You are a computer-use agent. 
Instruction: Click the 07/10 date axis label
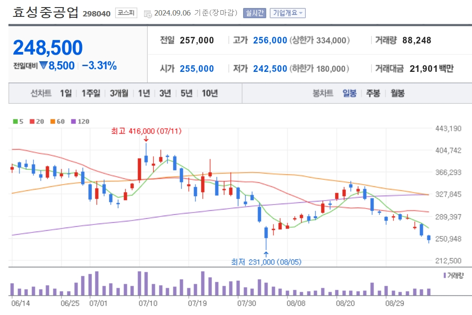click(148, 303)
